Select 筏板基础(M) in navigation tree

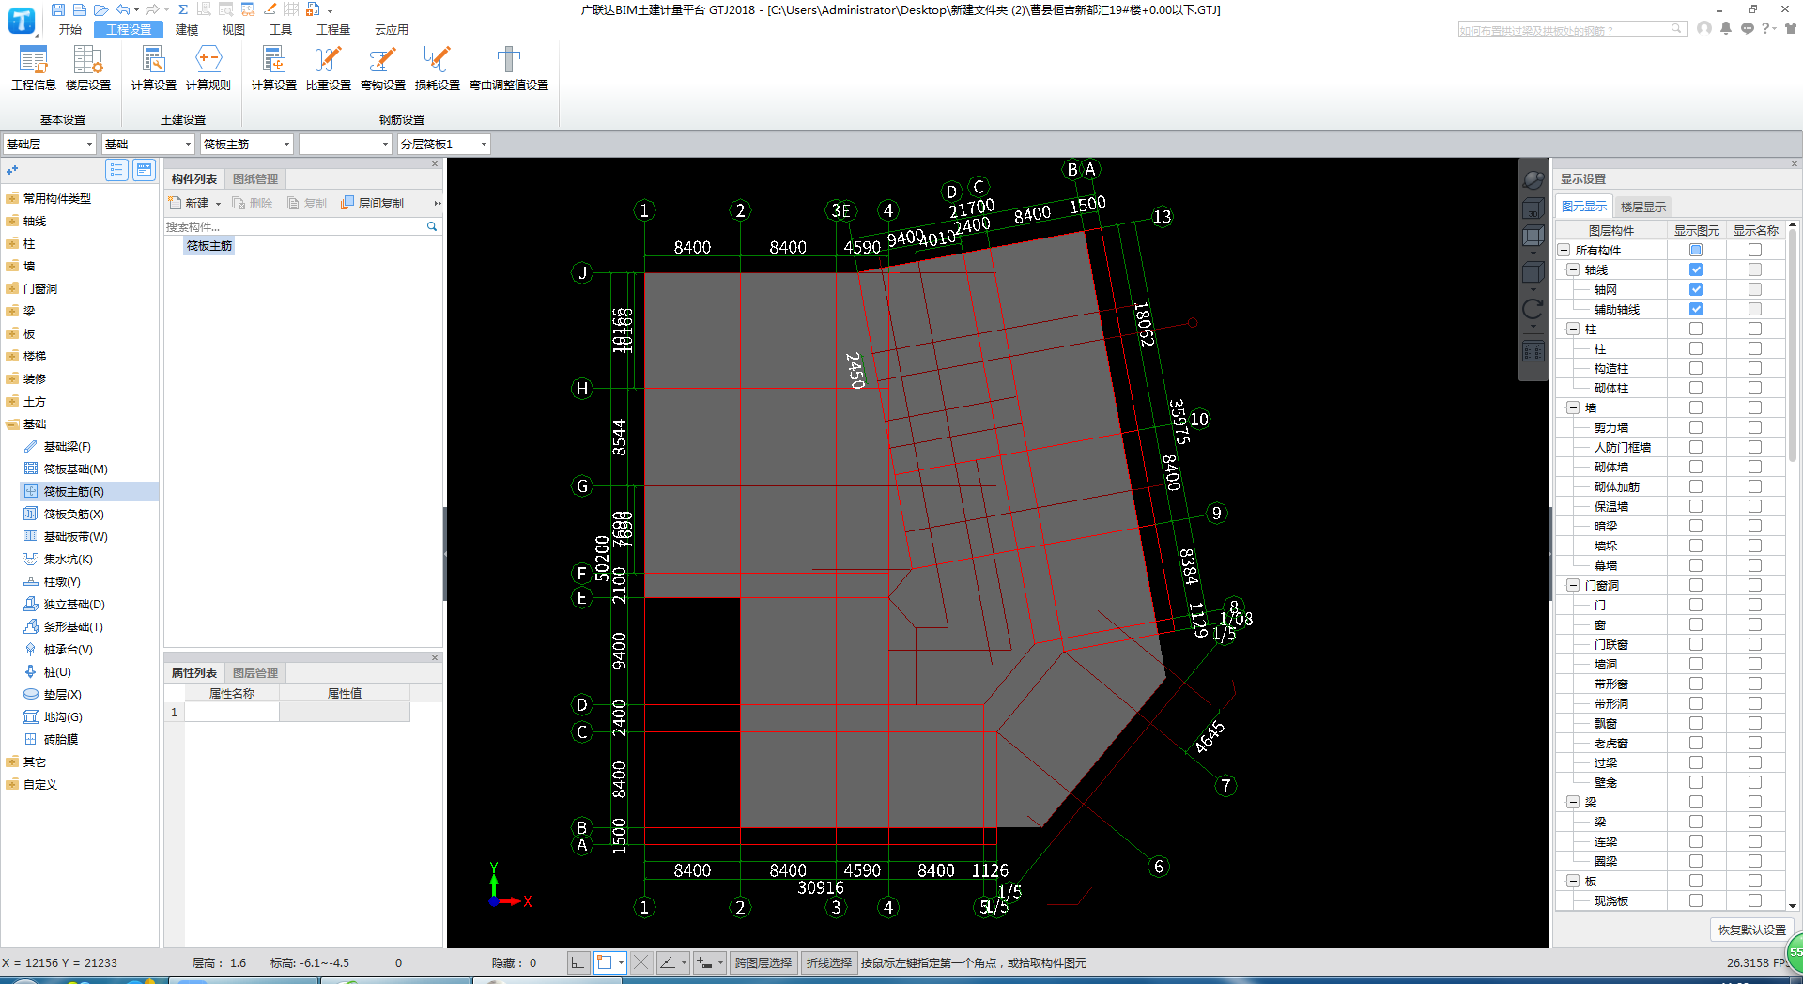coord(75,469)
